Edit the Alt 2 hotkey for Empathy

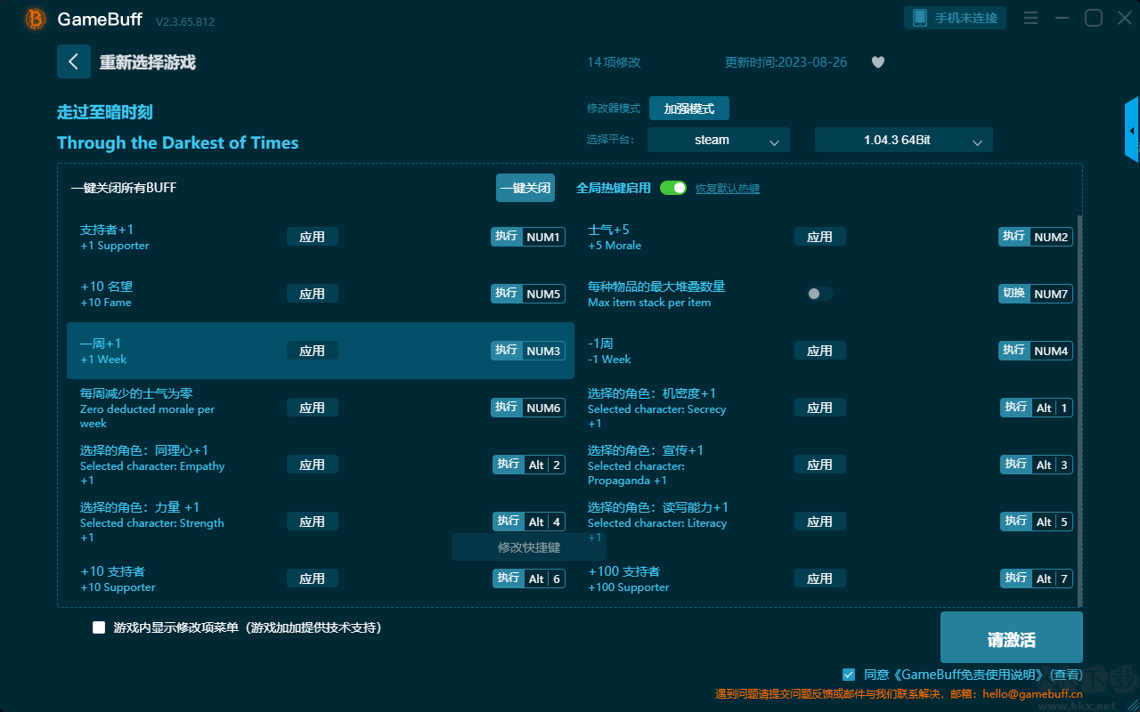coord(545,465)
